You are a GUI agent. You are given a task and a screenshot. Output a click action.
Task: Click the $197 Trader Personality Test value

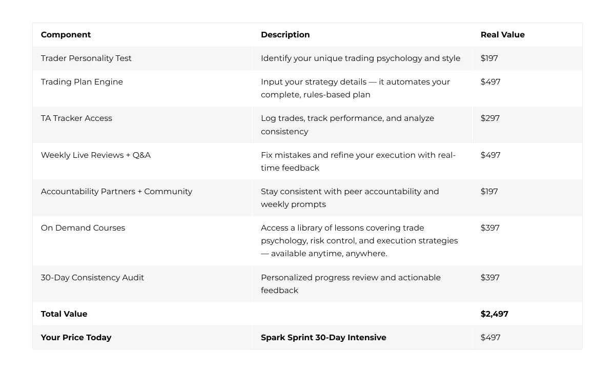489,58
